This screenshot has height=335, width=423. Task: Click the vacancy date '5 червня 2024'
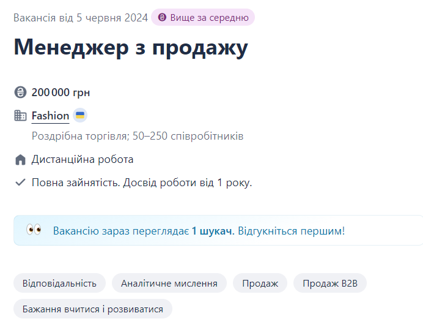[112, 17]
